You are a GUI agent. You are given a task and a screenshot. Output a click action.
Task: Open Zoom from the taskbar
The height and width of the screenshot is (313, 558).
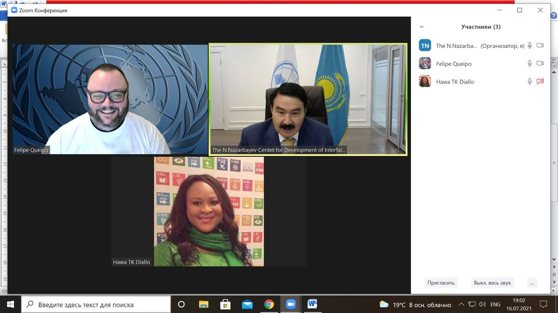point(291,304)
